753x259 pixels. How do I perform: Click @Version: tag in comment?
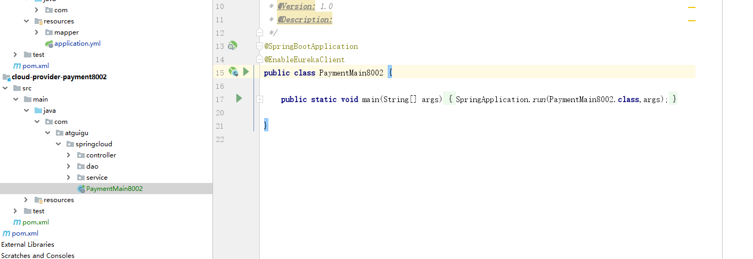[x=296, y=6]
